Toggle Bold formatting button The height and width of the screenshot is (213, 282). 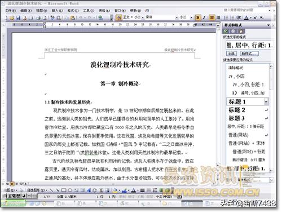click(x=197, y=17)
